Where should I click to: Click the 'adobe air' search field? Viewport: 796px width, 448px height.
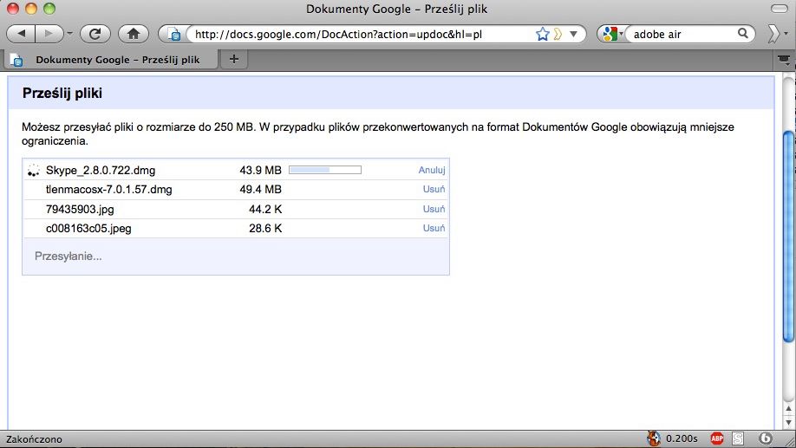(682, 34)
